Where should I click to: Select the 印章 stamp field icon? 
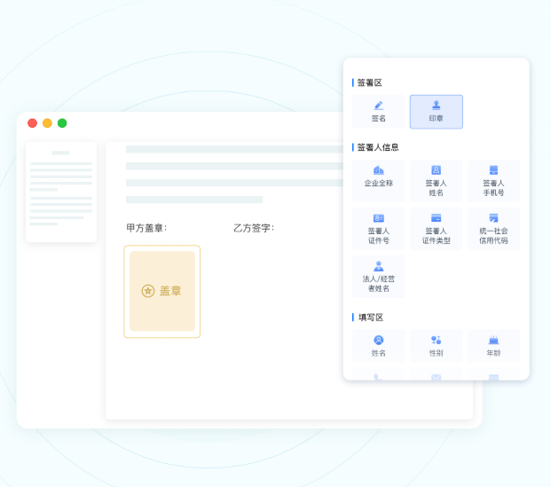pyautogui.click(x=436, y=112)
